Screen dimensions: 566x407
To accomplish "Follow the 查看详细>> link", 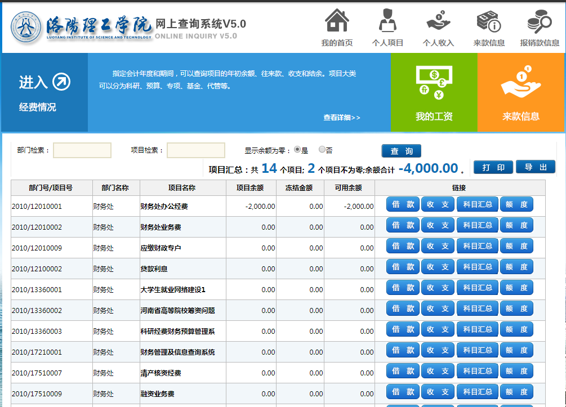I will tap(341, 118).
